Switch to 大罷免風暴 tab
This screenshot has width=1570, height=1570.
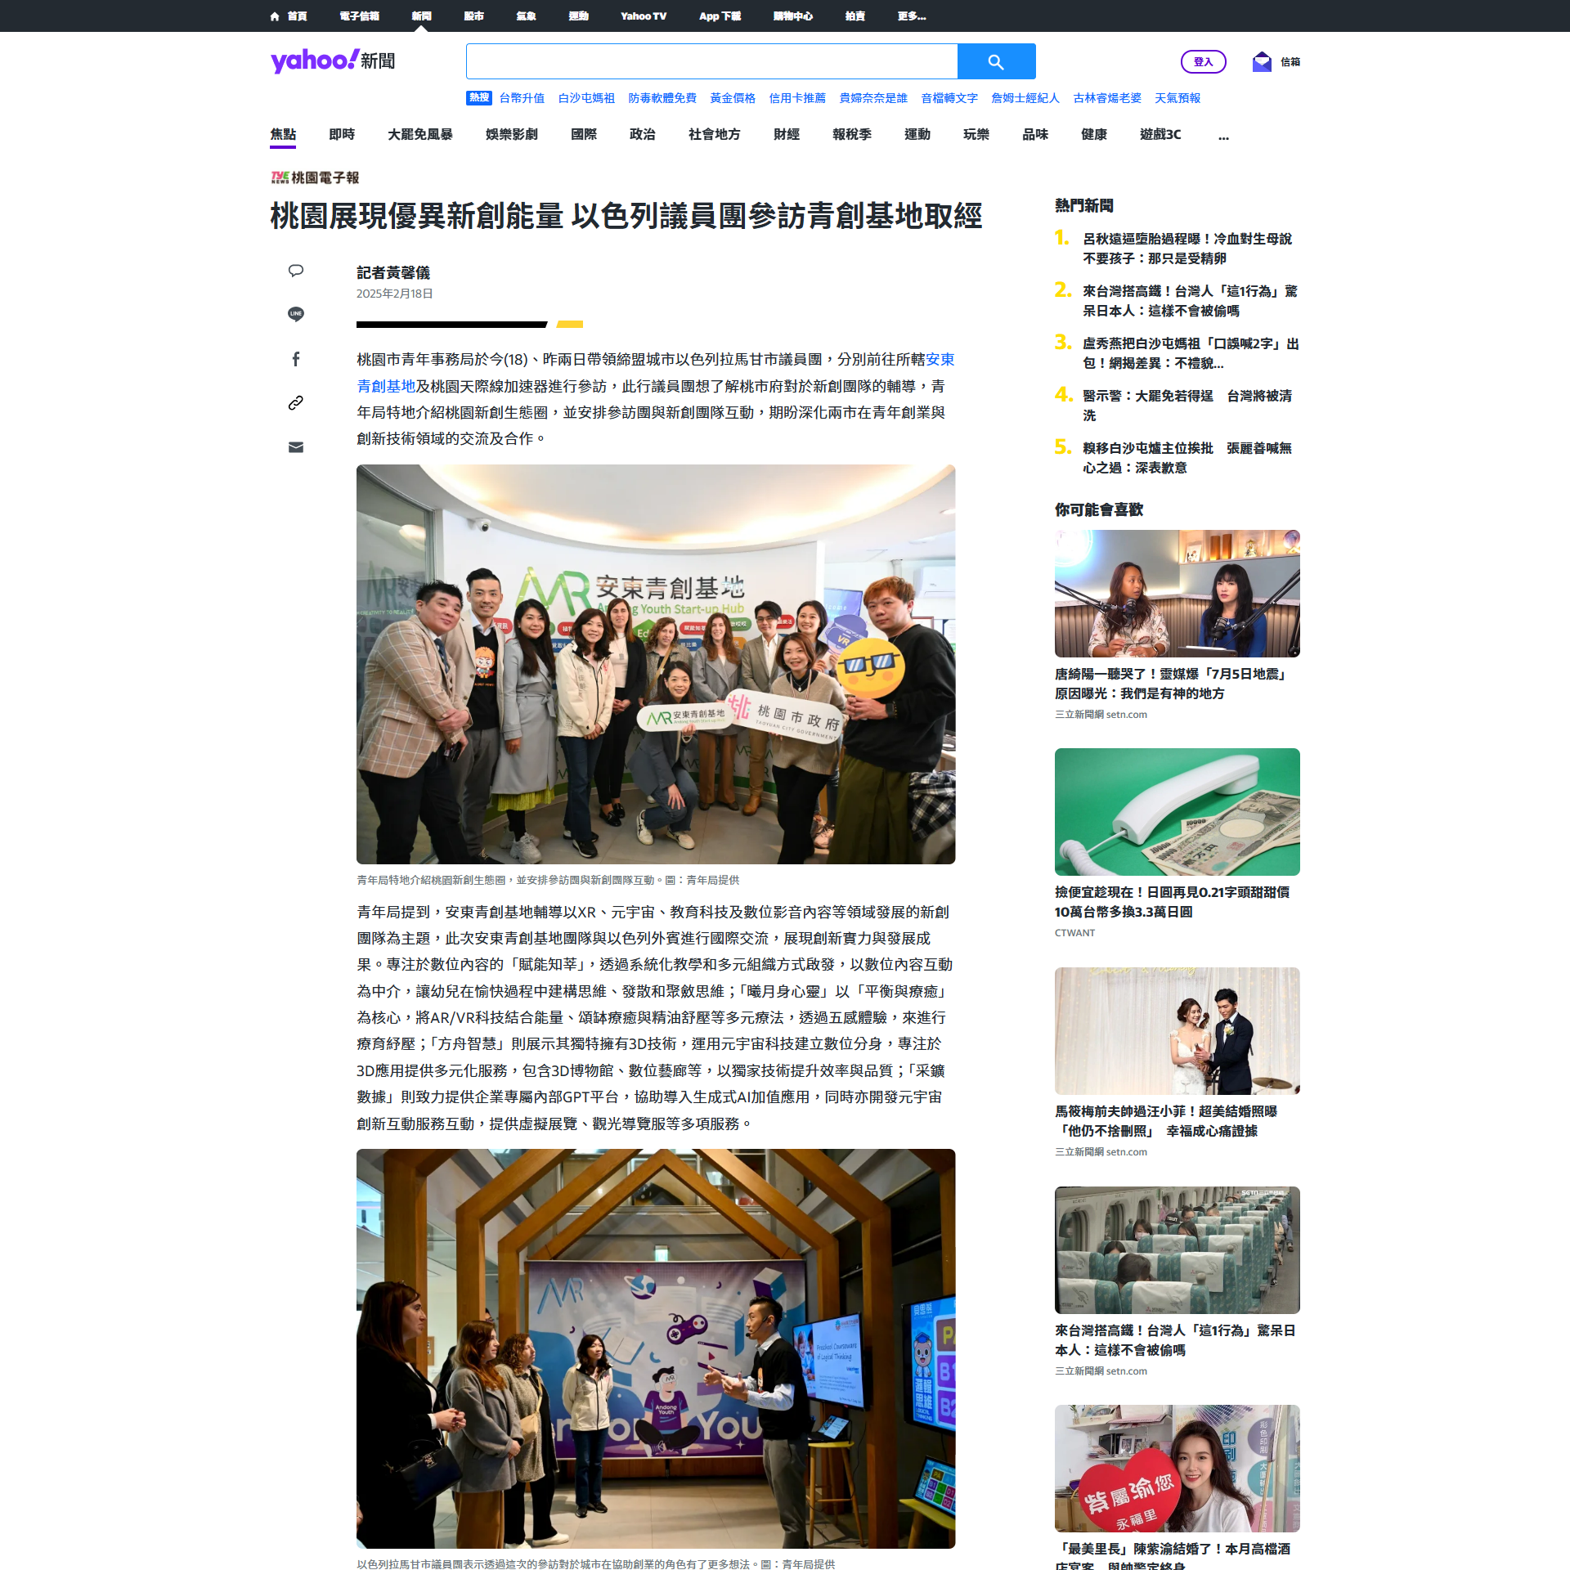[x=420, y=134]
